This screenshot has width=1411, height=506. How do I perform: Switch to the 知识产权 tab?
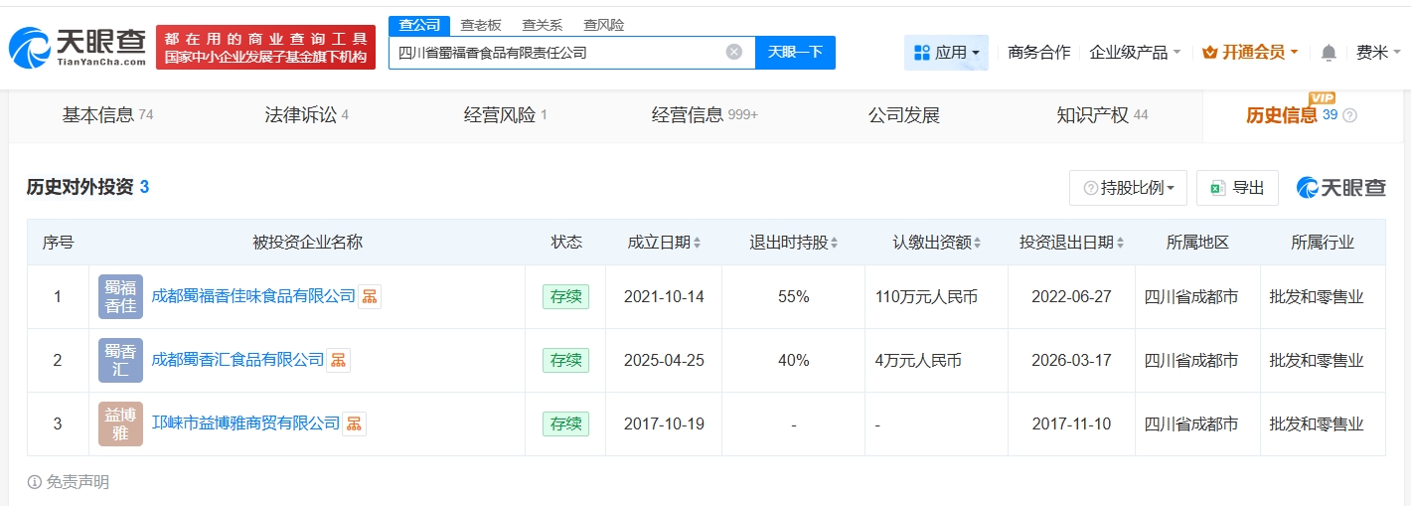coord(1101,115)
